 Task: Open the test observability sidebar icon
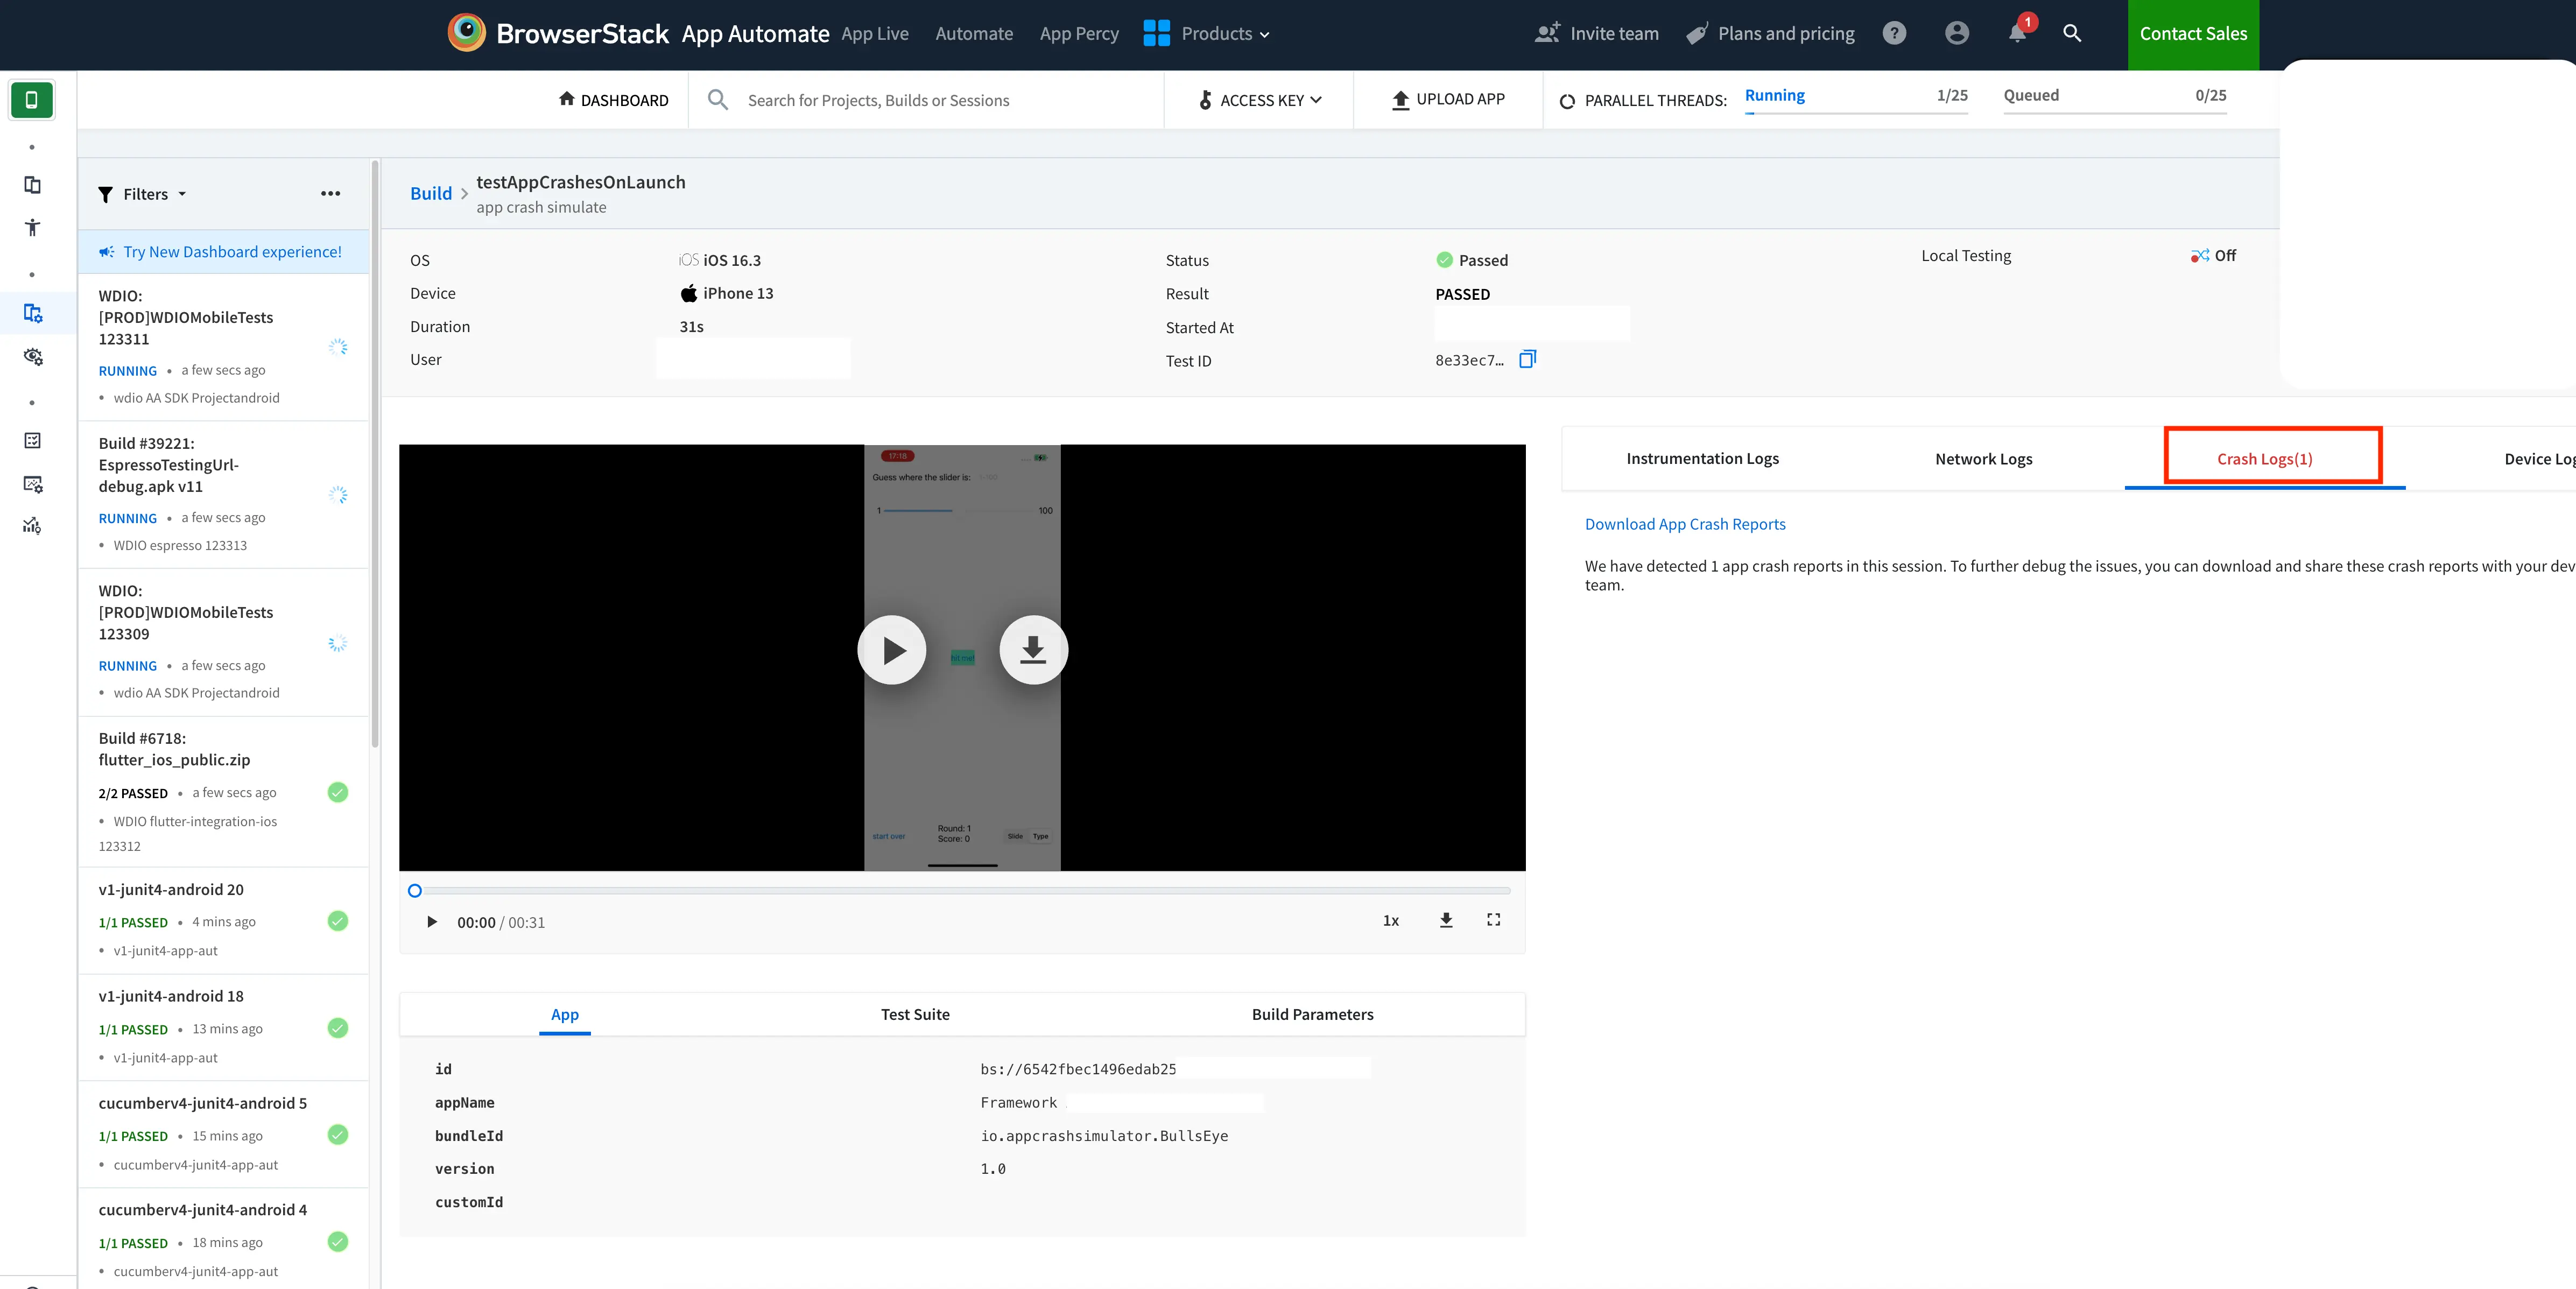(32, 484)
